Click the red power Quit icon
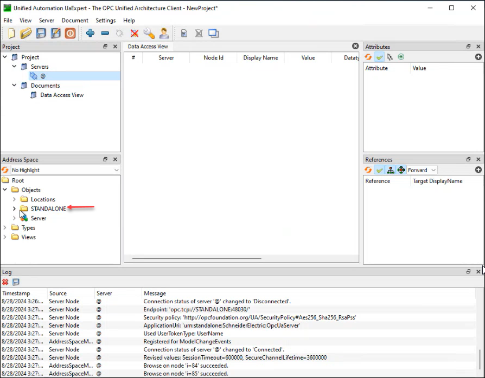485x378 pixels. pyautogui.click(x=70, y=33)
